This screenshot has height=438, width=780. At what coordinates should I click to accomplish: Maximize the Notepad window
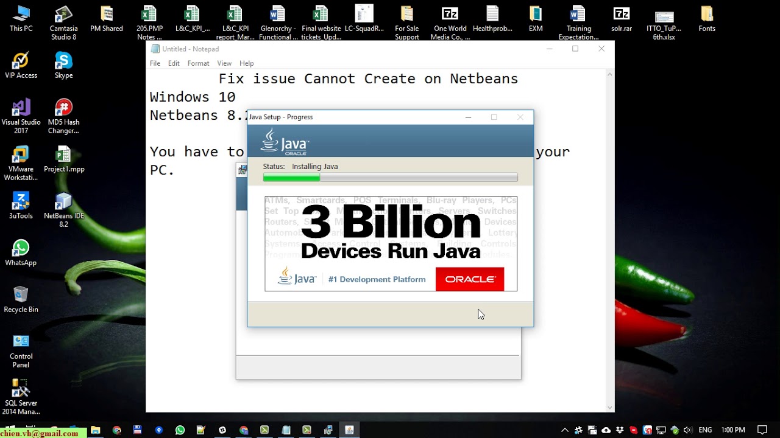click(x=575, y=49)
